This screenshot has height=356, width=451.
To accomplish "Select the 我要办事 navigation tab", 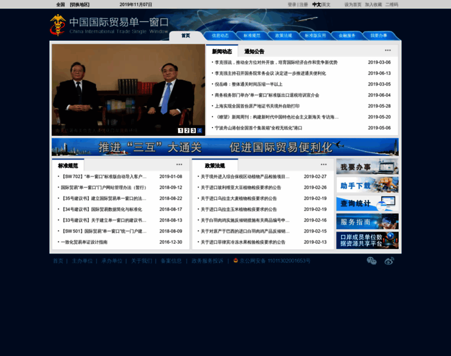I will 379,36.
